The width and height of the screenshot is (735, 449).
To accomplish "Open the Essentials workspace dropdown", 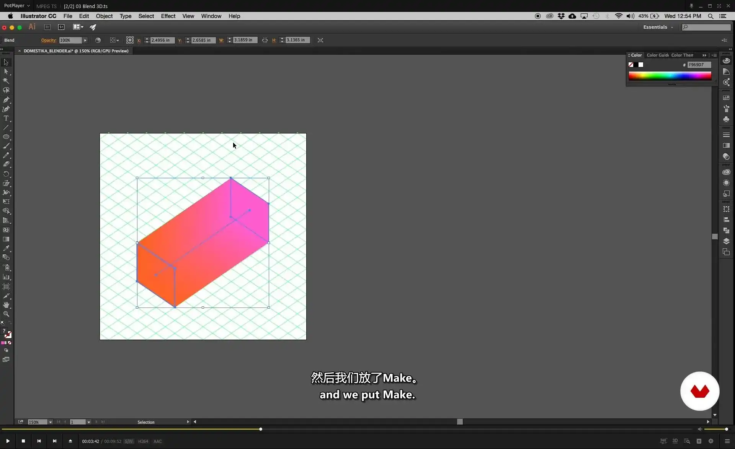I will click(658, 27).
